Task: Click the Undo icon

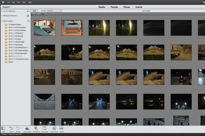Action: click(x=11, y=128)
